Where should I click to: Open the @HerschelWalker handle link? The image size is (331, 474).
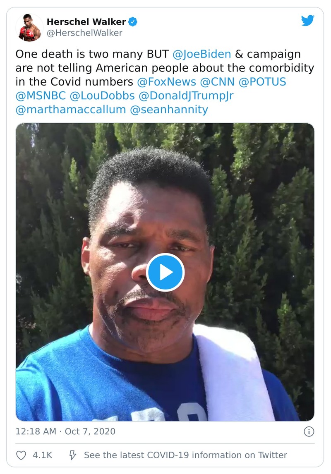tap(84, 33)
